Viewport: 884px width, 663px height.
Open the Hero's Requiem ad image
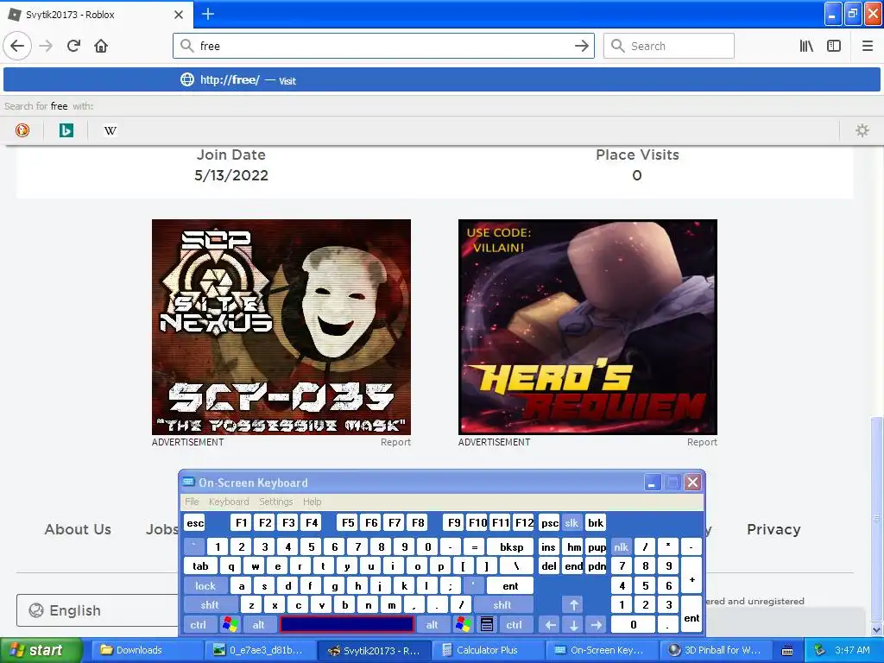pyautogui.click(x=587, y=327)
